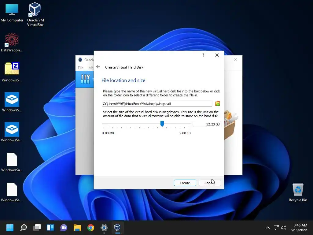The image size is (313, 235).
Task: Click the folder icon to choose file location
Action: tap(217, 103)
